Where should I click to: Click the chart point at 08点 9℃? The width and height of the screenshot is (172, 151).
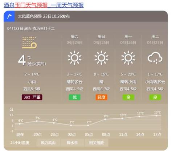[x=105, y=119]
